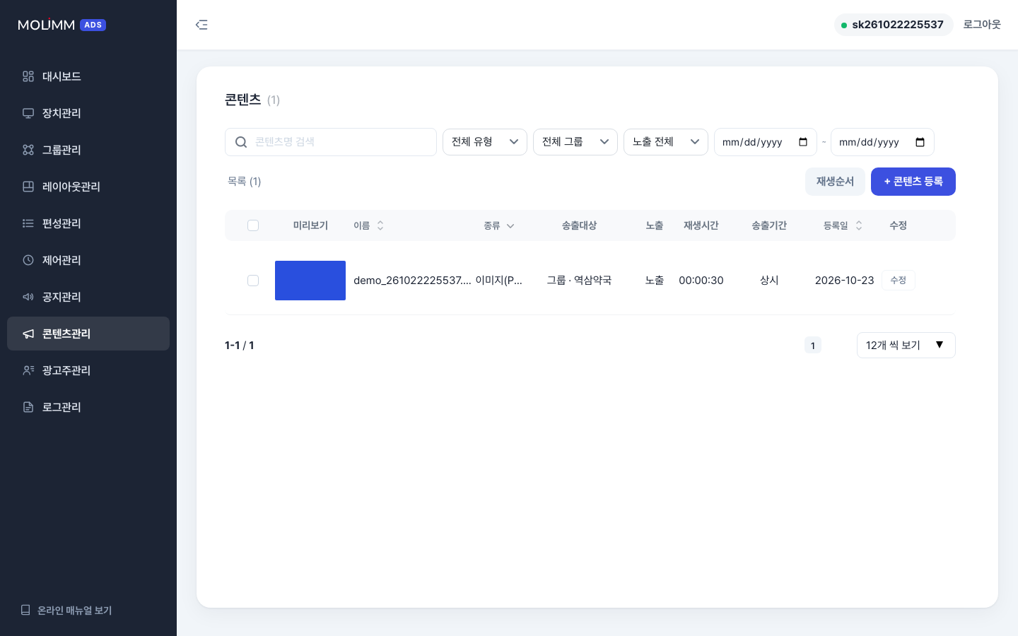Click the 공지관리 speaker icon
The height and width of the screenshot is (636, 1018).
tap(28, 297)
